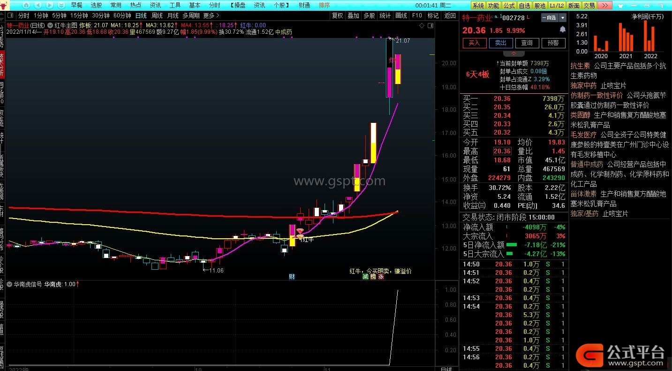
Task: Select the 多周期 tab
Action: [x=191, y=15]
